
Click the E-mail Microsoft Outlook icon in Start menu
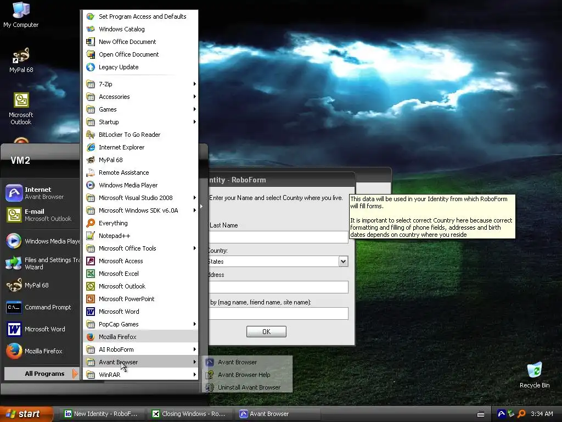(14, 215)
